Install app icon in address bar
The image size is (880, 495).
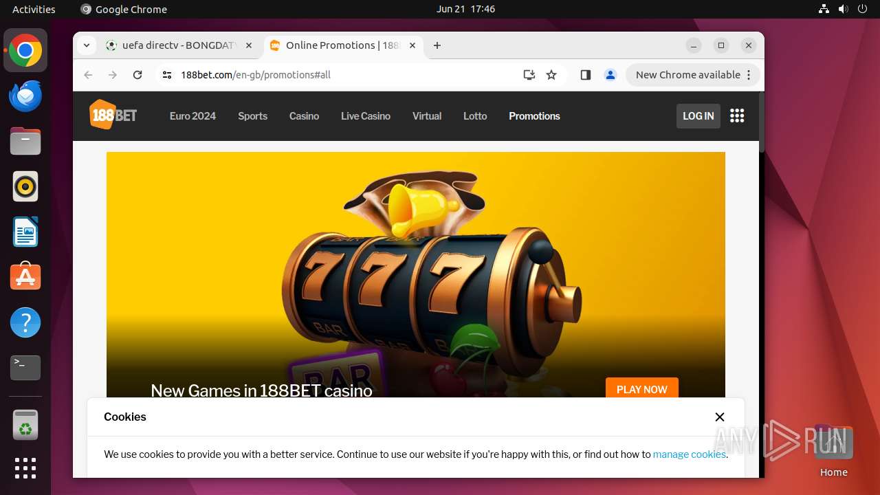(529, 75)
